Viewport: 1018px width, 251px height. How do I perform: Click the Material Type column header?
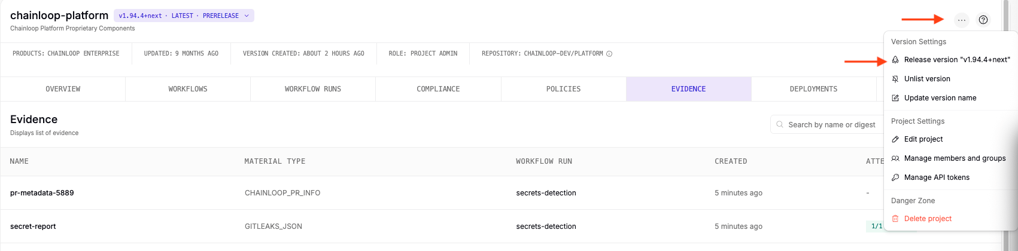pos(275,161)
